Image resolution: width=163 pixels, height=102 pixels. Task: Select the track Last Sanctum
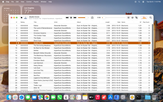(38, 63)
